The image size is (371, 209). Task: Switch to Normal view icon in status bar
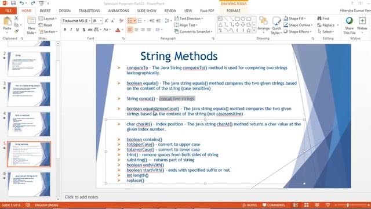tap(296, 205)
